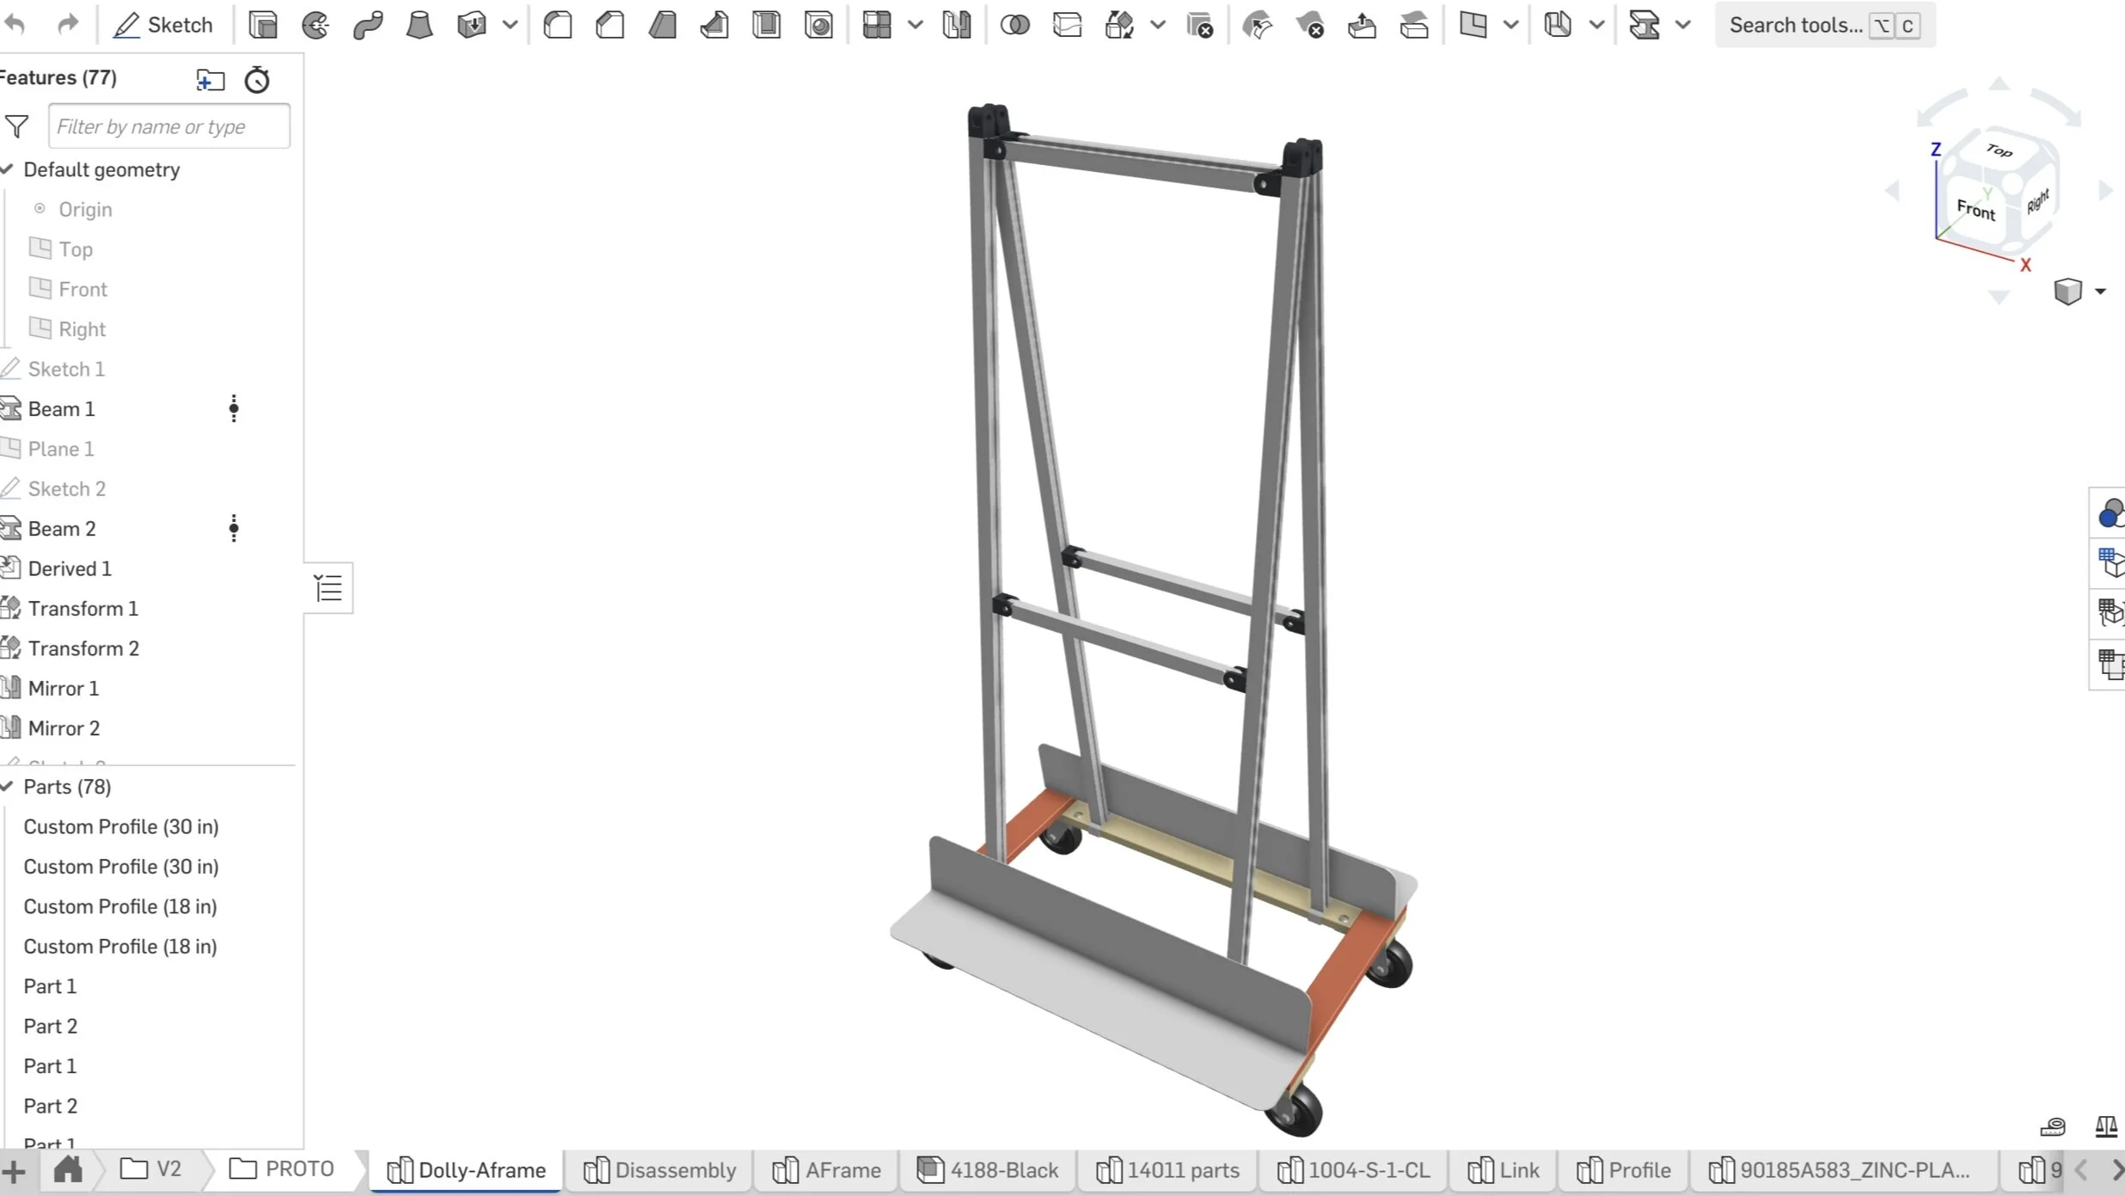Click the Mirror tool in toolbar
2125x1196 pixels.
[x=956, y=25]
